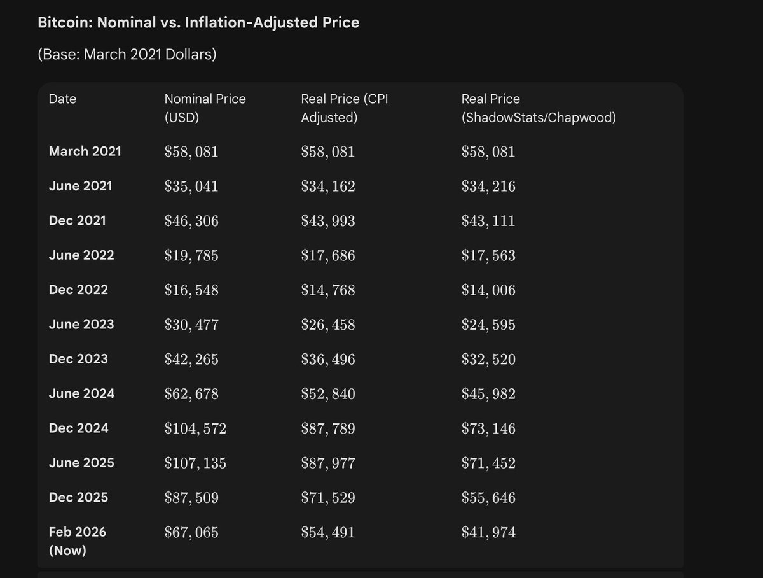Select the June 2022 row label
The image size is (763, 578).
point(81,255)
